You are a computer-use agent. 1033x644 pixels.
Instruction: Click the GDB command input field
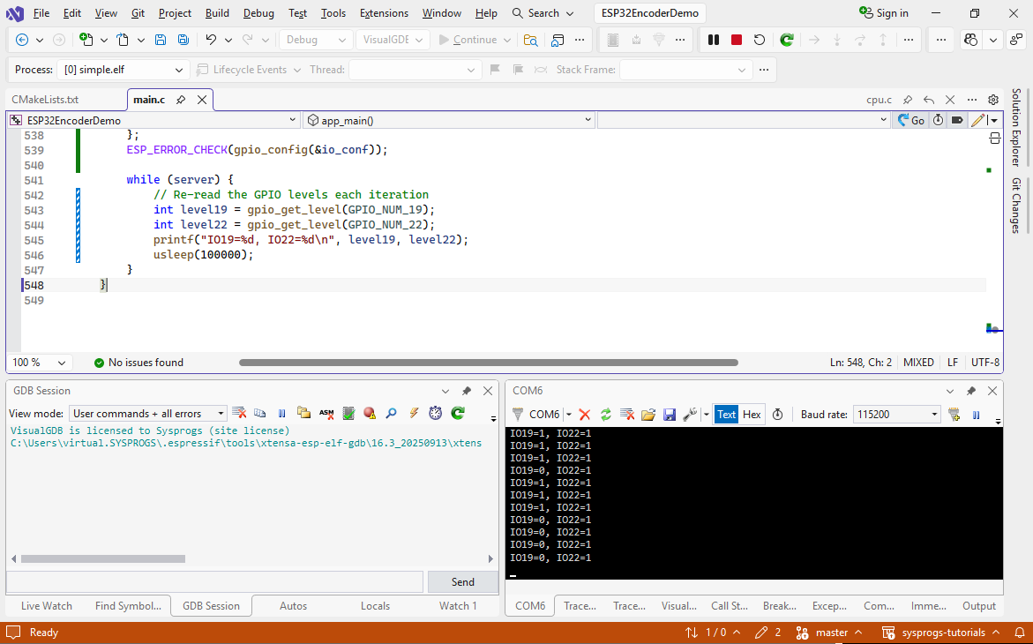point(214,581)
